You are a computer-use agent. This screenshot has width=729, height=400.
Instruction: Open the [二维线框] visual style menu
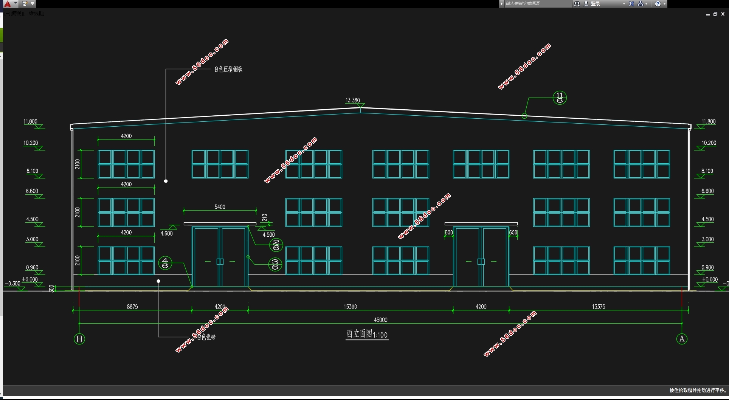[34, 14]
